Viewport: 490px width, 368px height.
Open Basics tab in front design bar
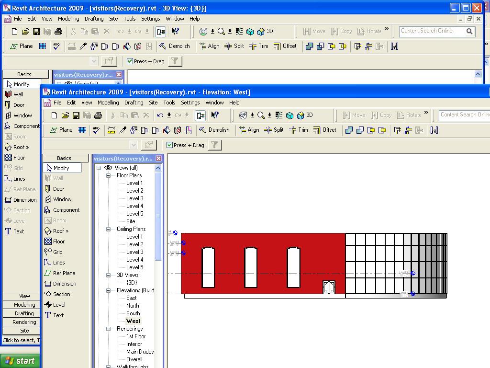65,158
